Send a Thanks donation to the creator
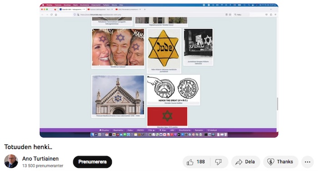 pos(281,162)
